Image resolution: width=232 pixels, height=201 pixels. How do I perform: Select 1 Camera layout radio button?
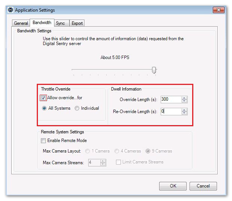87,151
